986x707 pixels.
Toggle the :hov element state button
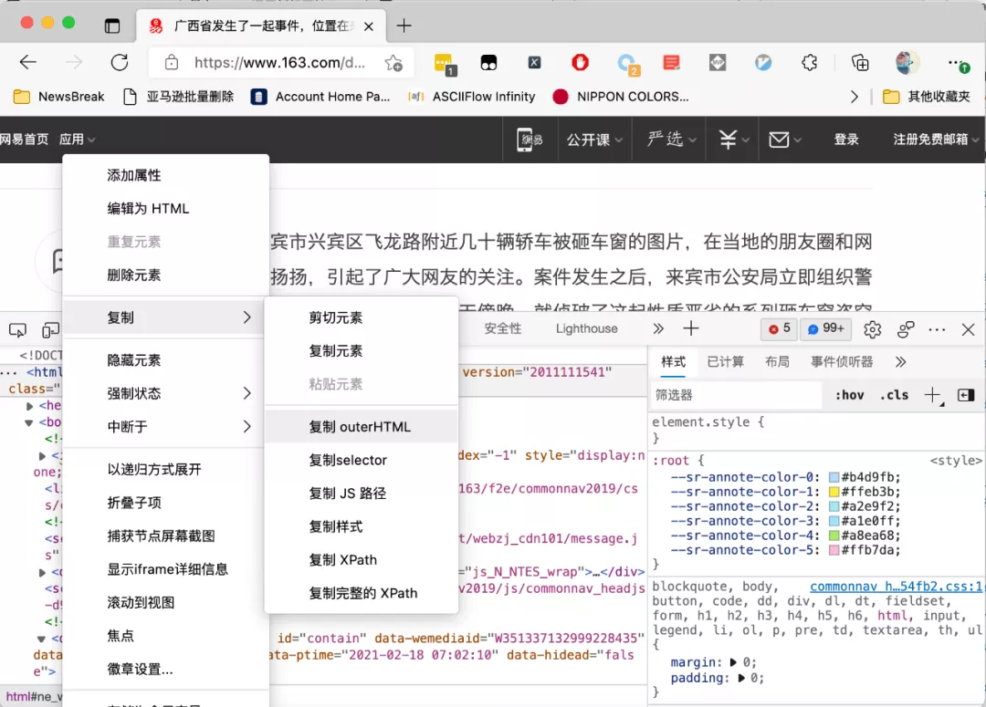coord(850,395)
